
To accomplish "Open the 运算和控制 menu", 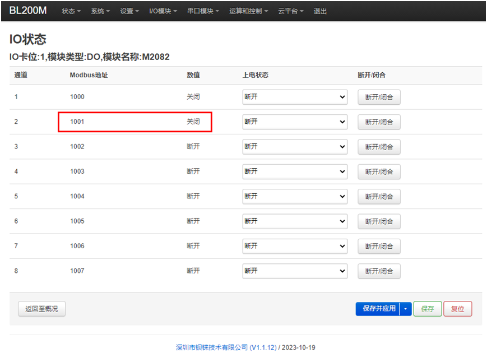I will tap(248, 11).
